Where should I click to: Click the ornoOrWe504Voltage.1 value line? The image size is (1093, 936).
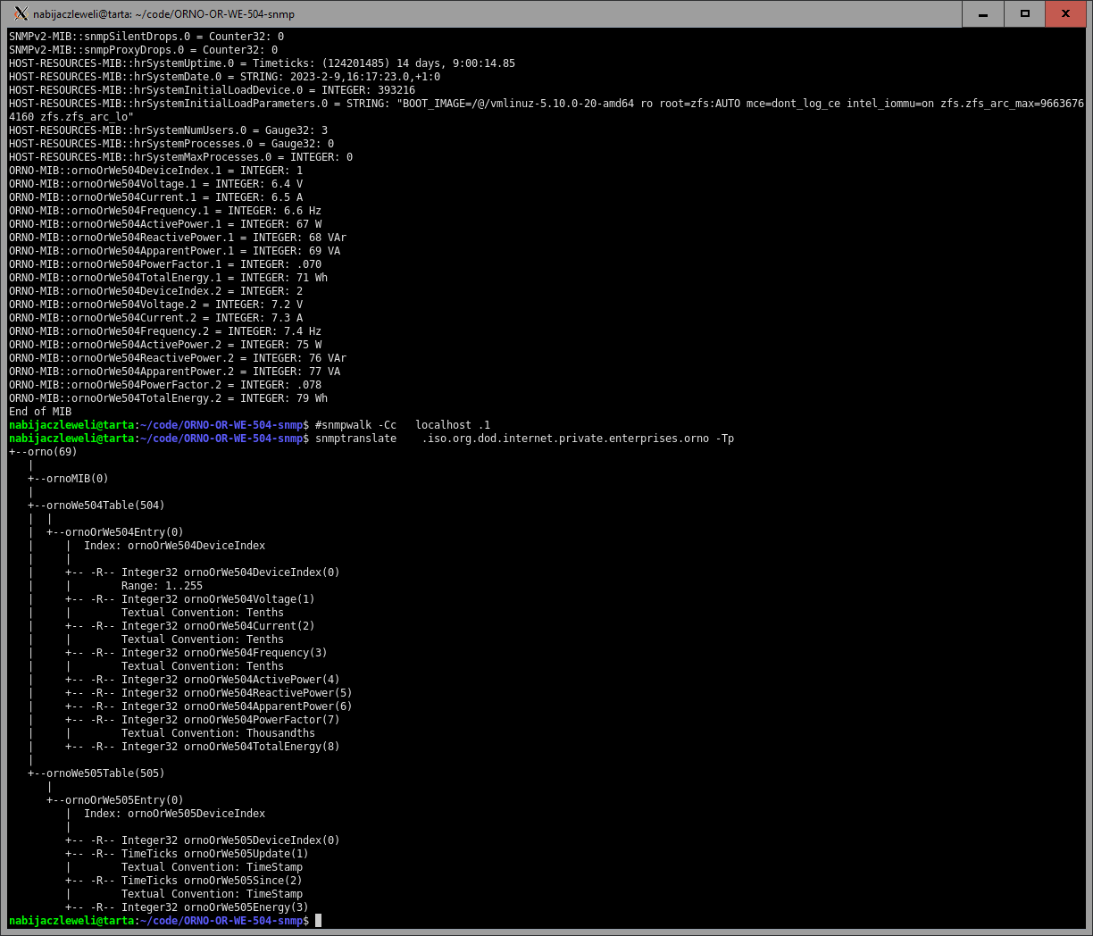[155, 184]
